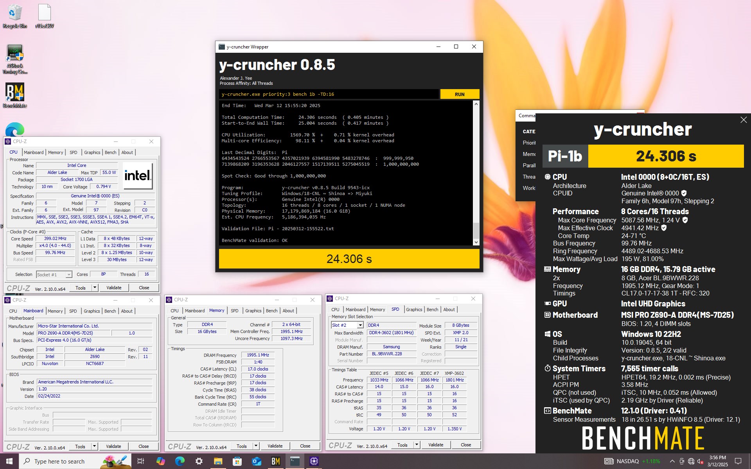This screenshot has height=469, width=751.
Task: Select CPU tab in SPD CPU-Z window
Action: [x=336, y=310]
